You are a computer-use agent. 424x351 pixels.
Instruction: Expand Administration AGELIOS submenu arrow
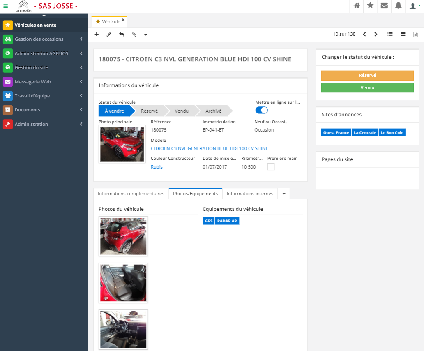tap(81, 53)
